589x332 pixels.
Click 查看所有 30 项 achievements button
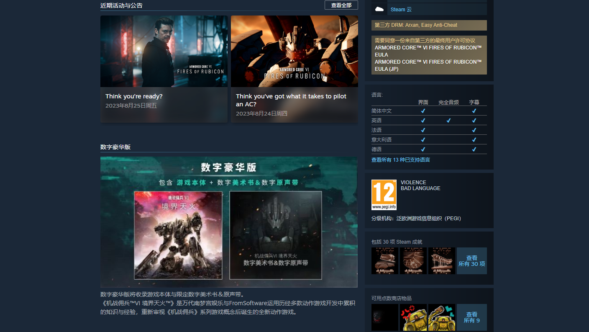coord(472,261)
